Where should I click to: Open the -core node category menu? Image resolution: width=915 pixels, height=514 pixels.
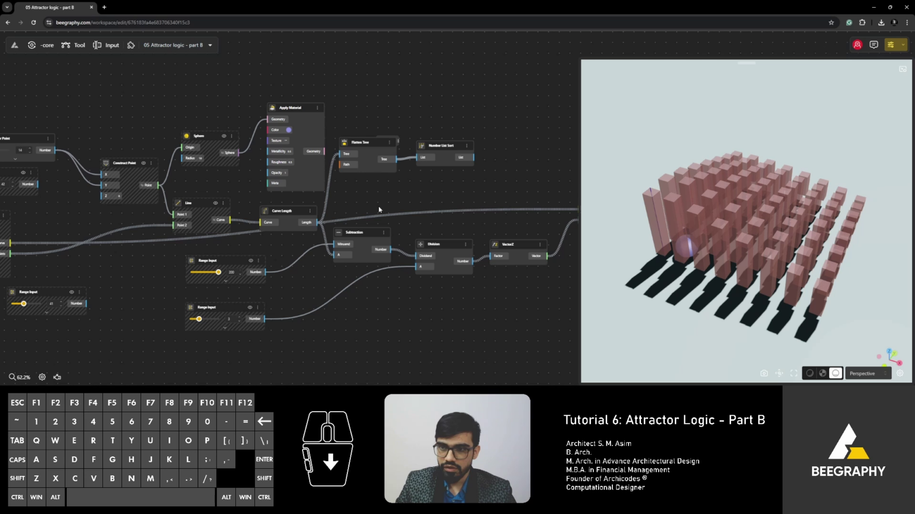42,45
